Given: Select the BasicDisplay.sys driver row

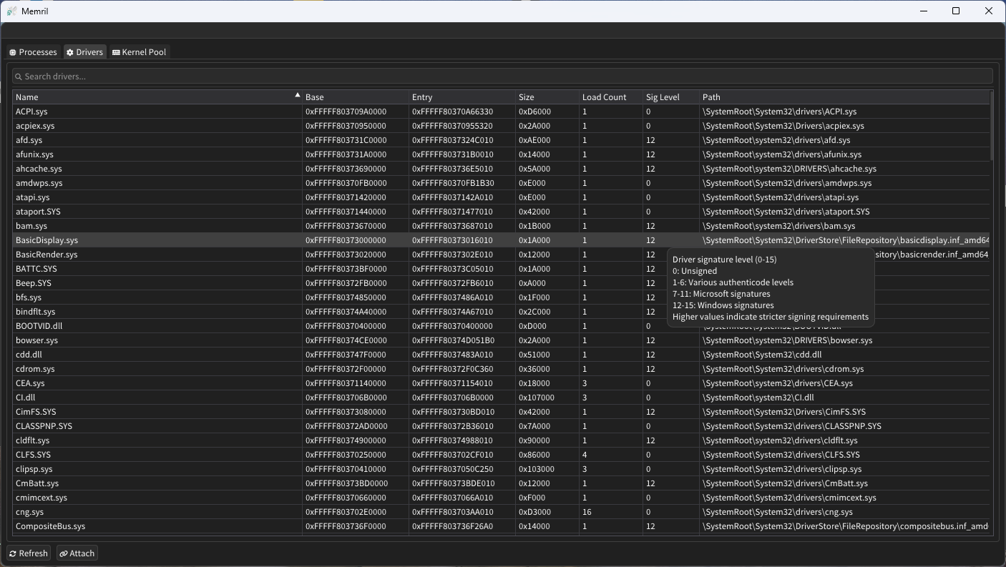Looking at the screenshot, I should (501, 240).
